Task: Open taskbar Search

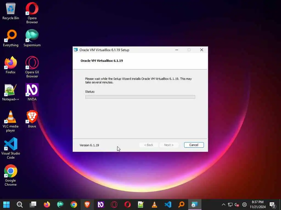Action: pos(20,205)
